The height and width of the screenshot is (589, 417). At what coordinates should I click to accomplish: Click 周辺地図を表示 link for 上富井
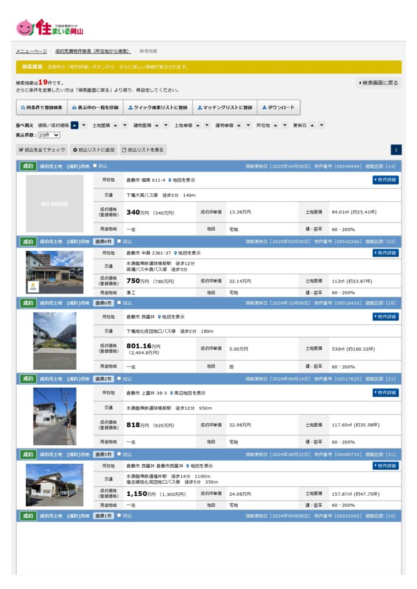189,393
